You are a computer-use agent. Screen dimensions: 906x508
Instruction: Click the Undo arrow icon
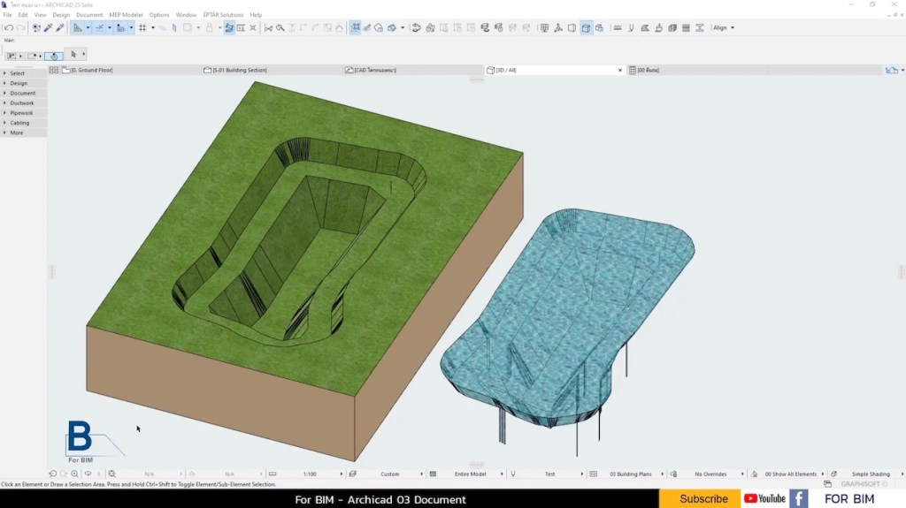tap(8, 27)
